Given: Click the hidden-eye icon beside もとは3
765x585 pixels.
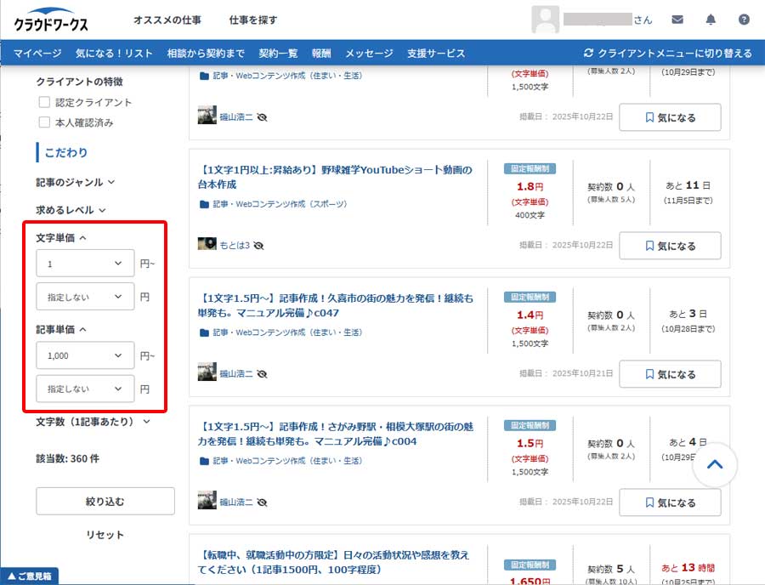Looking at the screenshot, I should (258, 245).
